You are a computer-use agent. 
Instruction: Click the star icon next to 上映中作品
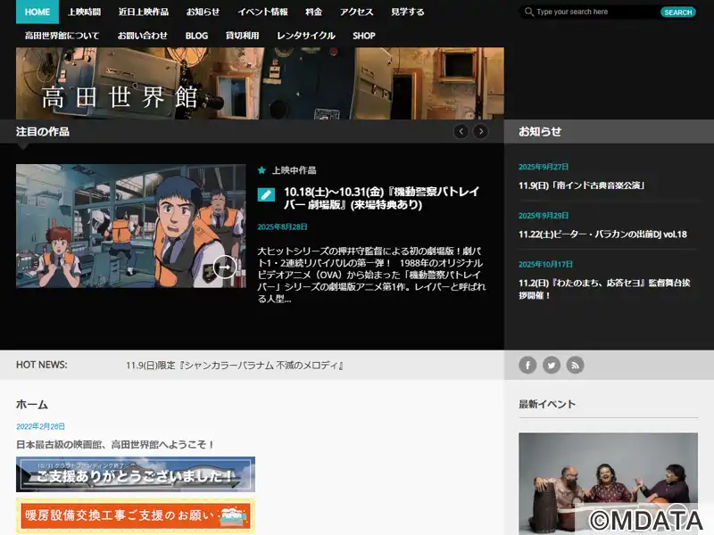pyautogui.click(x=262, y=170)
